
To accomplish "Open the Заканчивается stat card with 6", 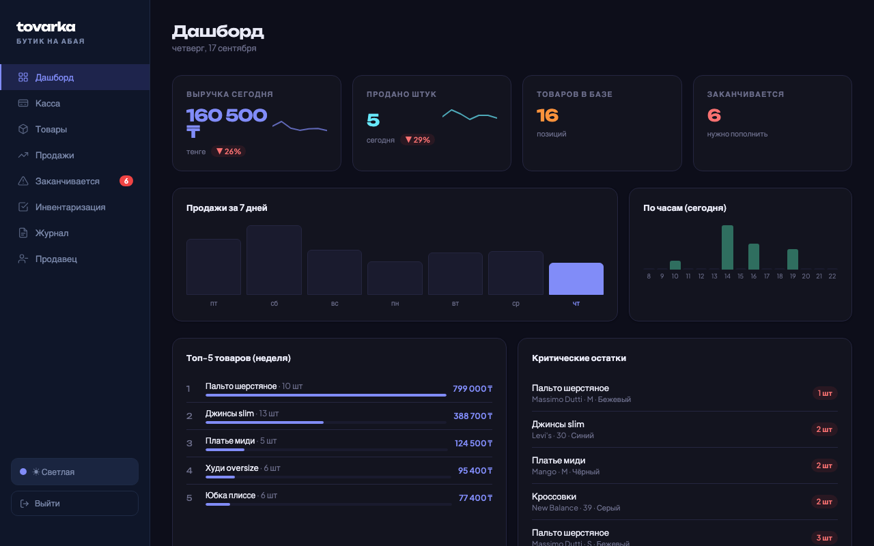I will pyautogui.click(x=772, y=123).
